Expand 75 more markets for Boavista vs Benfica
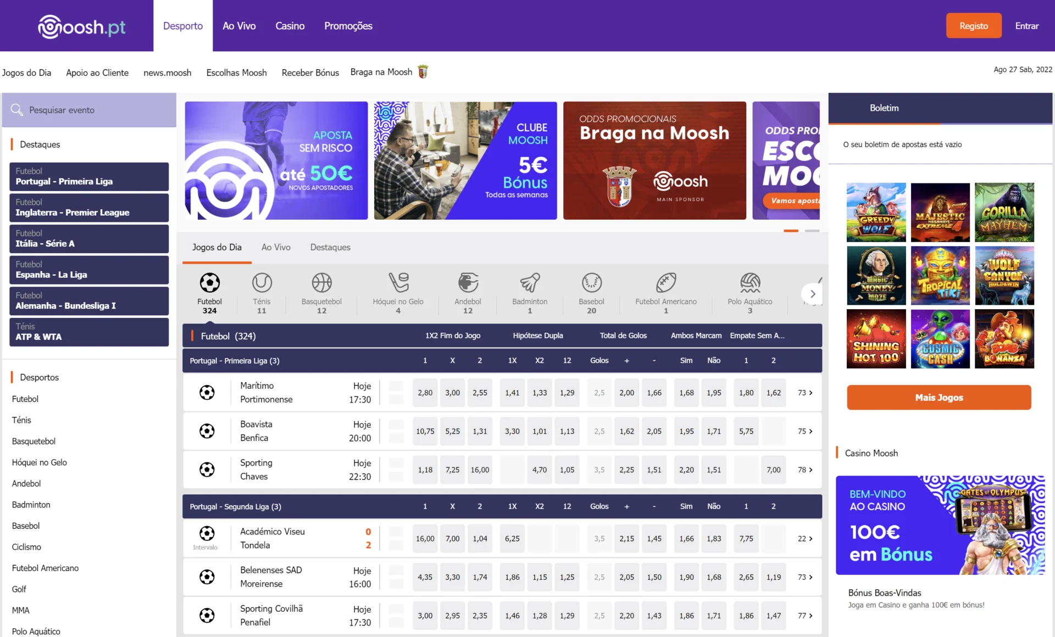 (x=805, y=431)
